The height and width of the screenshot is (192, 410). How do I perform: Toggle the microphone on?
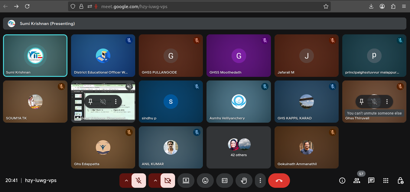pyautogui.click(x=139, y=181)
